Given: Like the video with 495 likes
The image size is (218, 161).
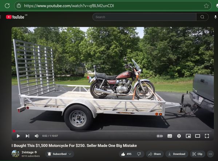Looking at the screenshot, I should click(126, 154).
